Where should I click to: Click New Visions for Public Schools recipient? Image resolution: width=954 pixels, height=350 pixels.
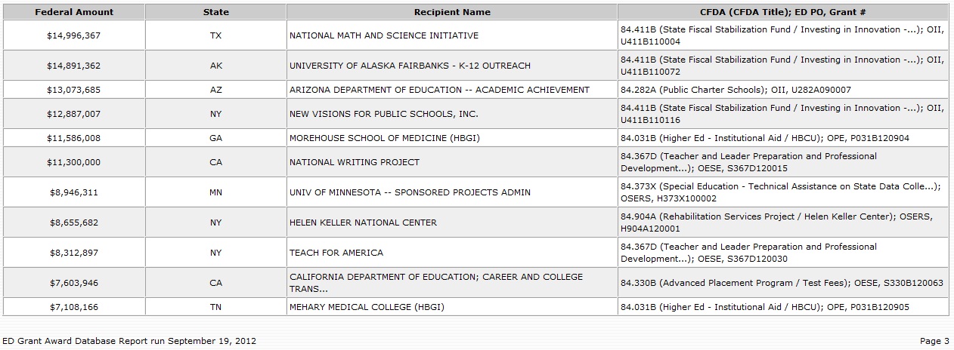384,114
